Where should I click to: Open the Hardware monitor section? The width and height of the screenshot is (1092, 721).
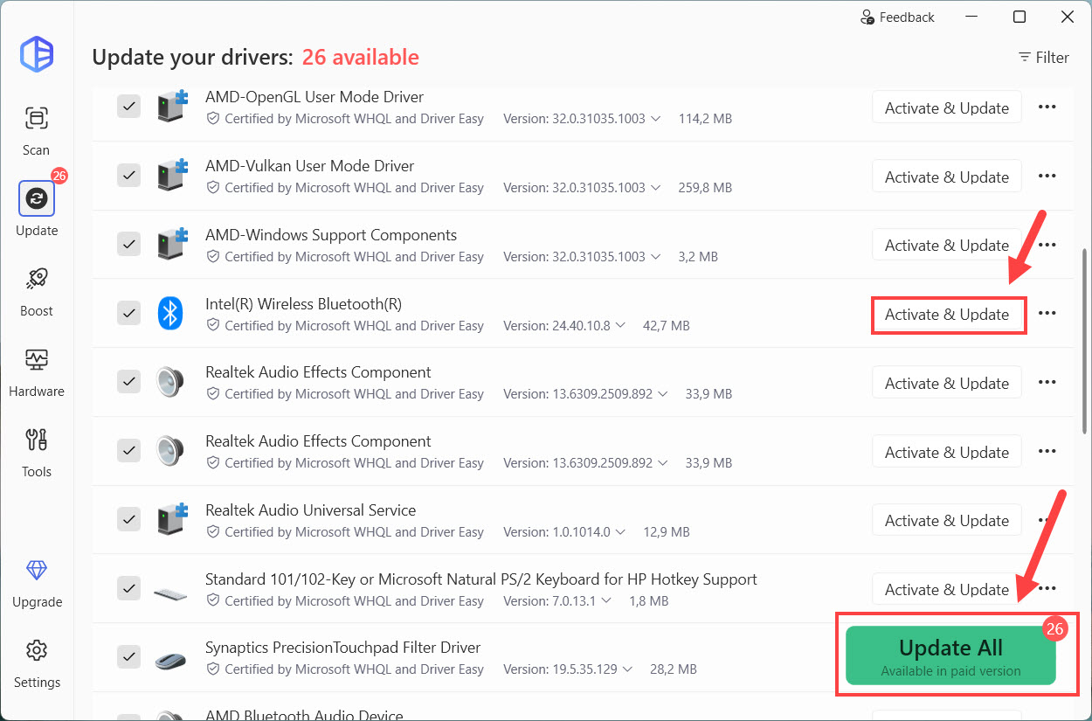37,372
